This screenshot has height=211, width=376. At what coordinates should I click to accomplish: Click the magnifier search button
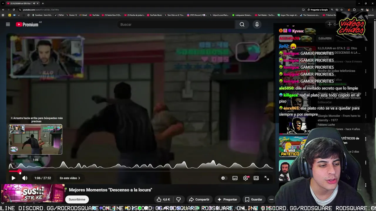coord(242,24)
